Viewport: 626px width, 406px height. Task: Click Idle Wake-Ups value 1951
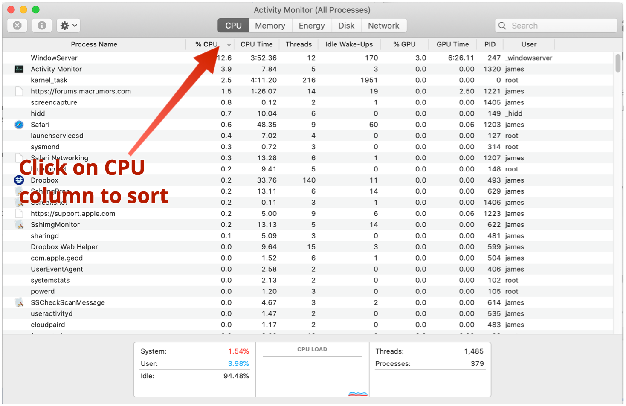(x=369, y=80)
